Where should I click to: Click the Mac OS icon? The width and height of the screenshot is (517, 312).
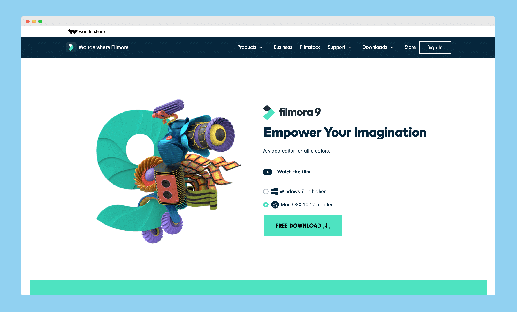(275, 204)
